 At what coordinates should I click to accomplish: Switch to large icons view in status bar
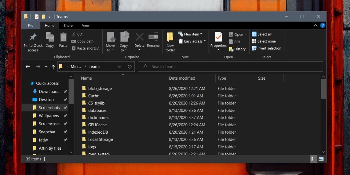[x=321, y=159]
